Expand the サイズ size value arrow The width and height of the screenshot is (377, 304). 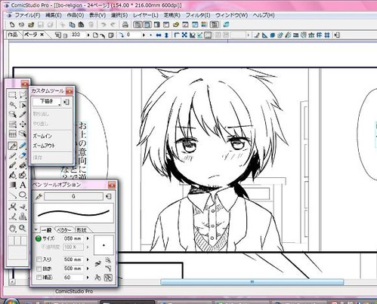88,238
